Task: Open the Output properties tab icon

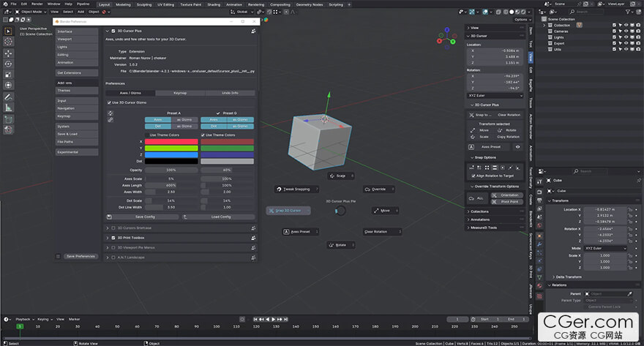Action: 539,200
